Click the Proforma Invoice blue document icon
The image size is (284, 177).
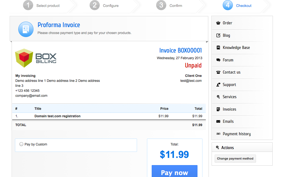[x=26, y=29]
